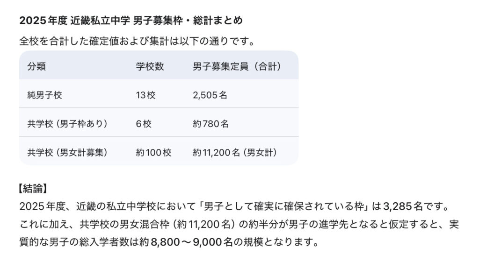
Task: Click the 6校 table cell
Action: (x=143, y=124)
